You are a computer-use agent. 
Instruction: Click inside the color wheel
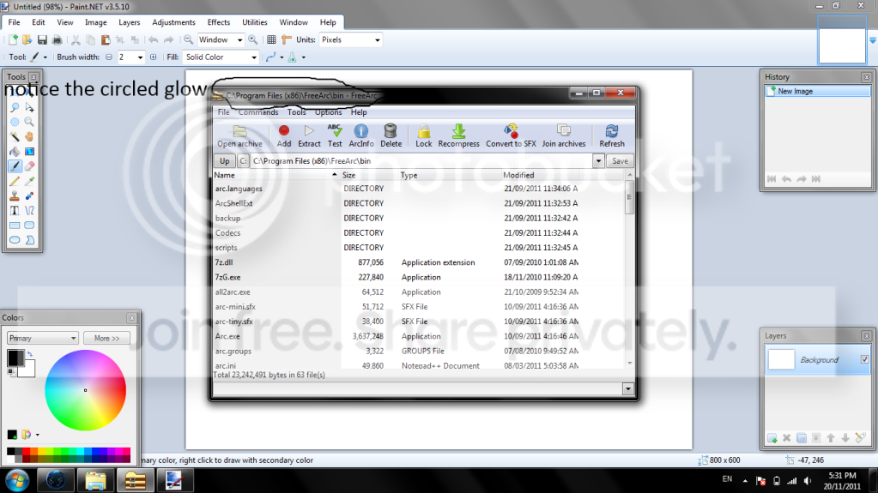(x=85, y=390)
